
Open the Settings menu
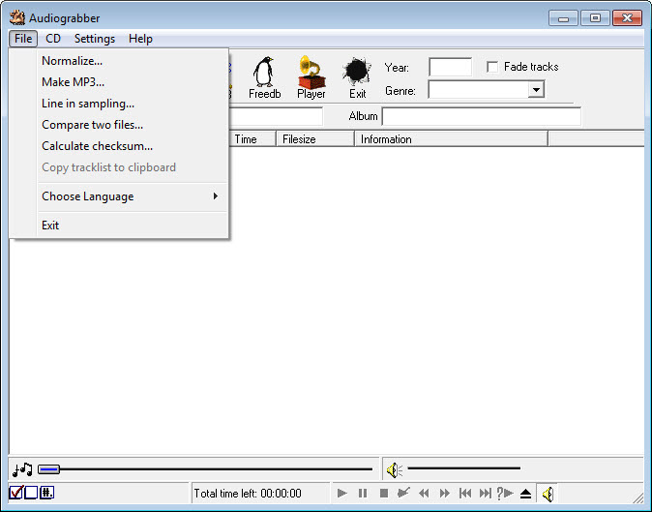(x=95, y=39)
